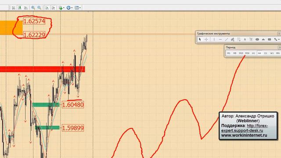Select the rectangle shape tool
Viewport: 281px width, 158px height.
(x=269, y=39)
